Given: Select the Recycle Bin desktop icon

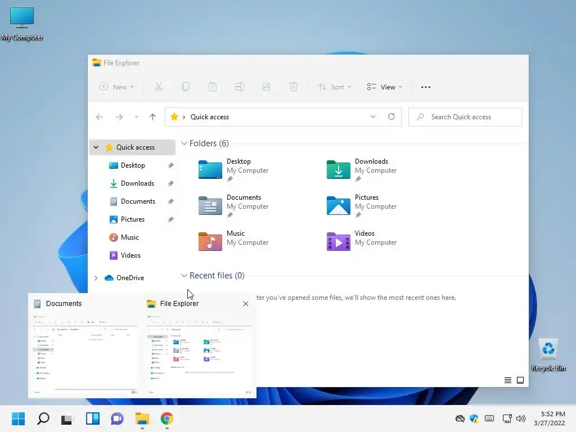Looking at the screenshot, I should (548, 355).
